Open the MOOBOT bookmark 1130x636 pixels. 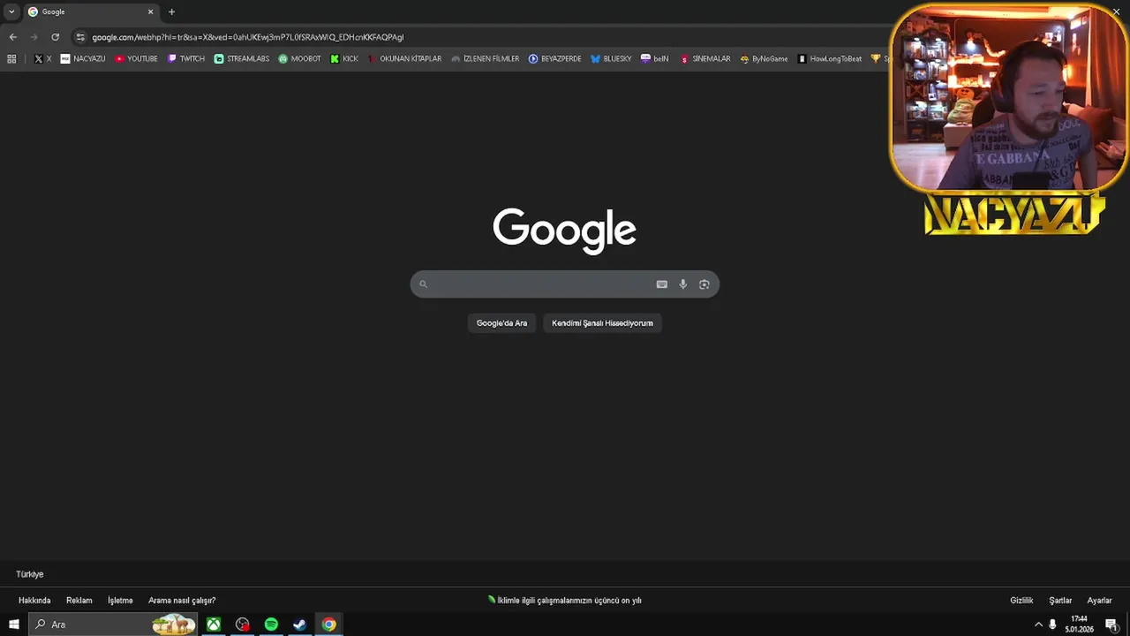[x=299, y=58]
